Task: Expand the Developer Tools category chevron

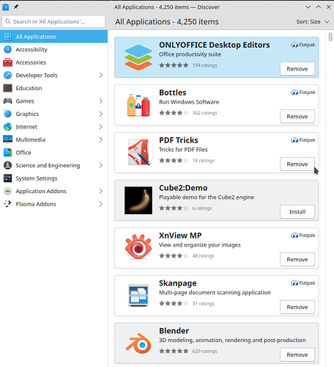Action: point(100,75)
